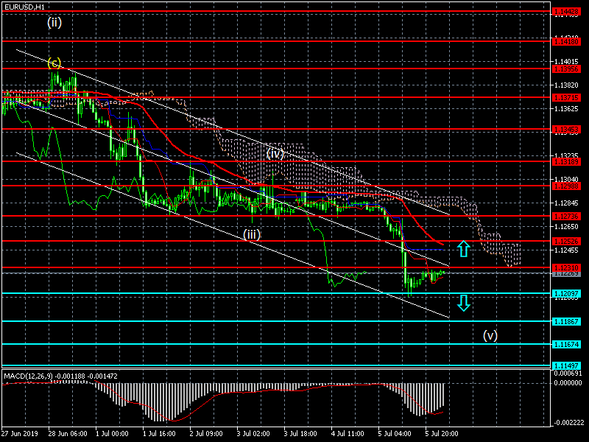589x442 pixels.
Task: Click the 1.11497 cyan price tag
Action: (566, 365)
